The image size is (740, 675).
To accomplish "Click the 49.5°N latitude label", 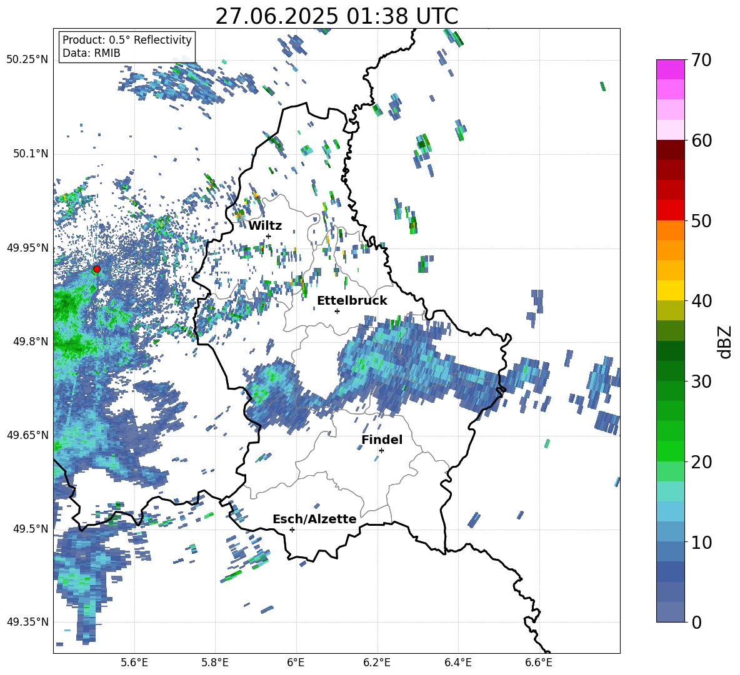I will tap(31, 528).
